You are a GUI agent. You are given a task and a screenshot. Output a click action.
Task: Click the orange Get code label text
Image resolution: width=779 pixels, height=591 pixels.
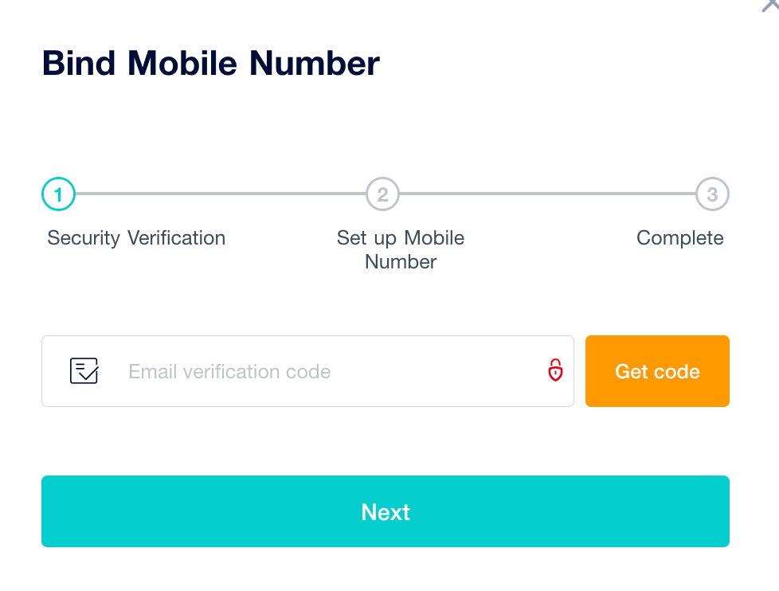point(656,371)
